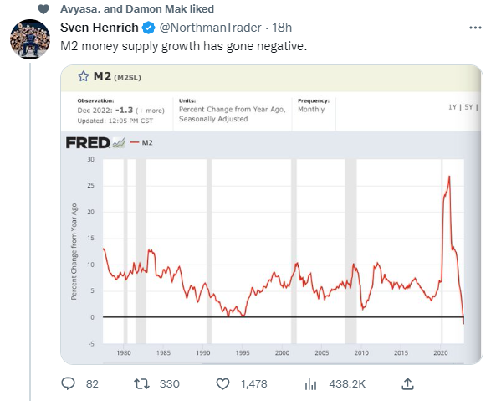496x401 pixels.
Task: Open the three-dot more options menu
Action: 475,28
